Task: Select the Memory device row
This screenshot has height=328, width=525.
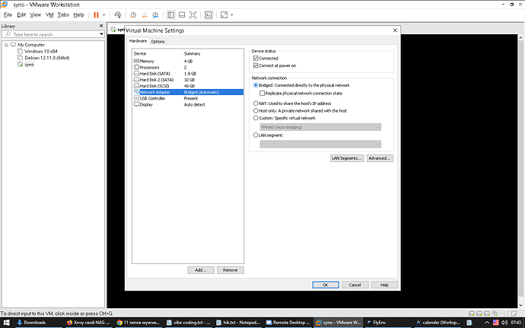Action: (188, 61)
